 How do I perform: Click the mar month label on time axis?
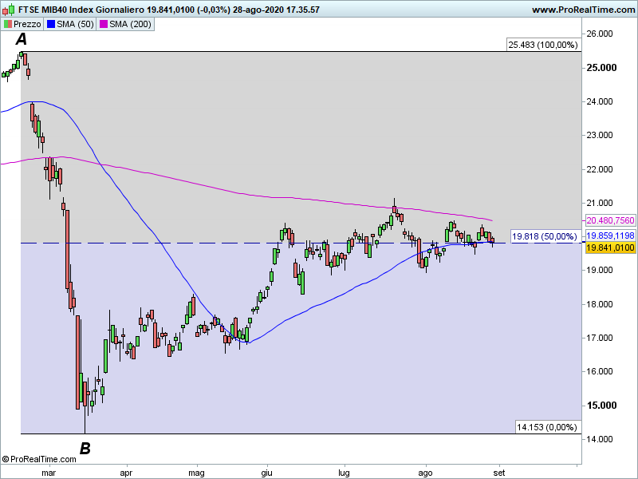click(x=49, y=473)
